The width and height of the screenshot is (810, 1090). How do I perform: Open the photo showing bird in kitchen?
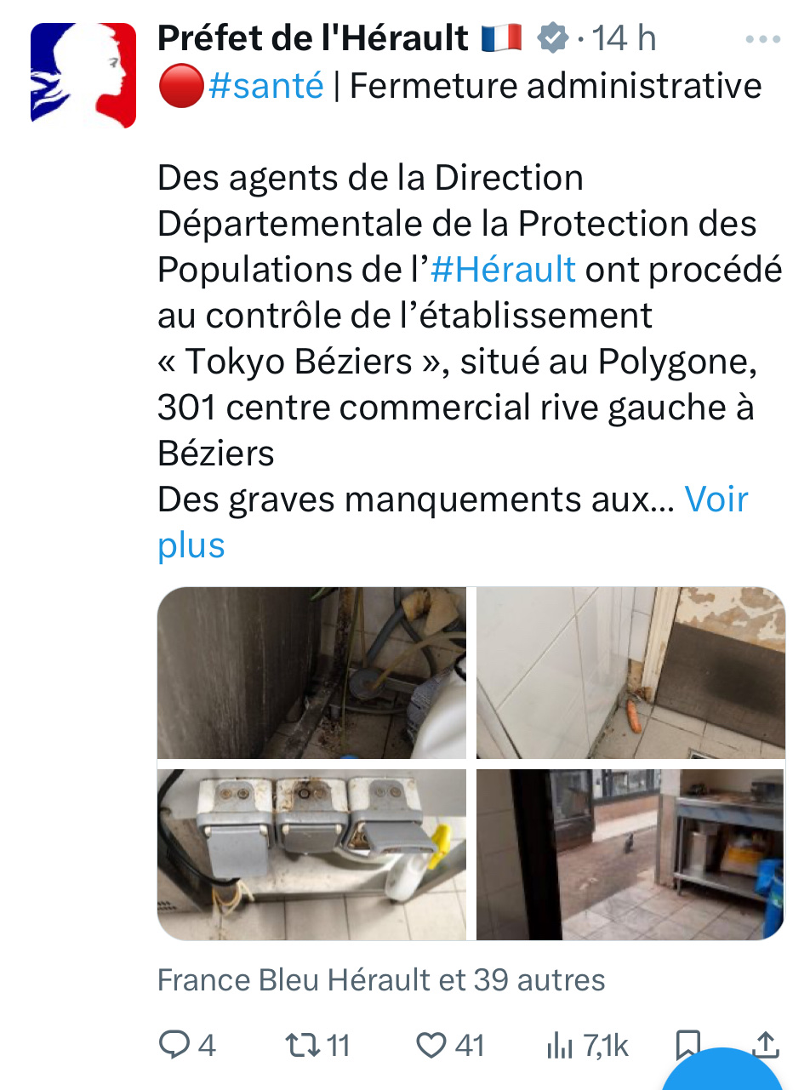(630, 854)
